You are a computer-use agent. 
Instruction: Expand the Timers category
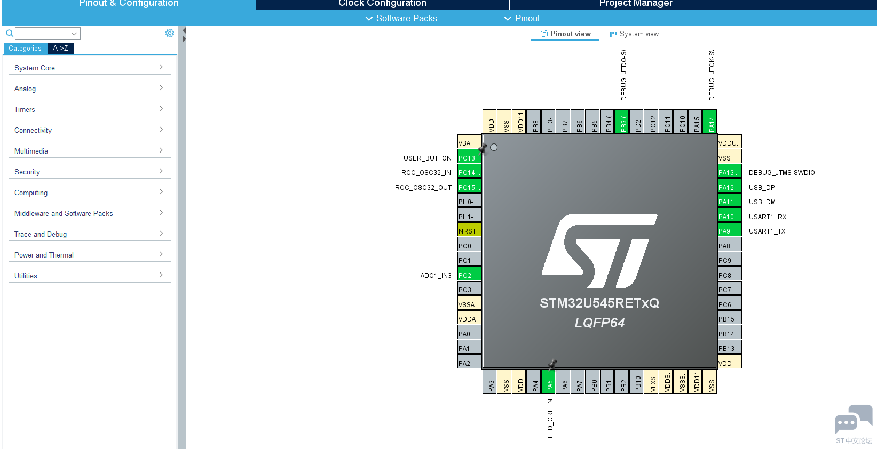pyautogui.click(x=89, y=109)
